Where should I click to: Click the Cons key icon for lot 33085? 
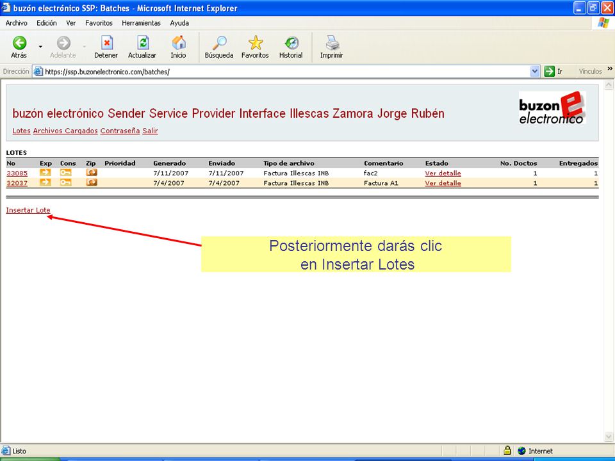pyautogui.click(x=65, y=172)
